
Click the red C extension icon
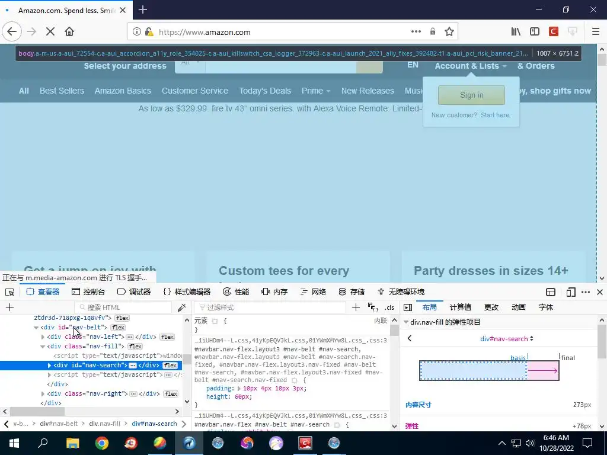pyautogui.click(x=554, y=32)
